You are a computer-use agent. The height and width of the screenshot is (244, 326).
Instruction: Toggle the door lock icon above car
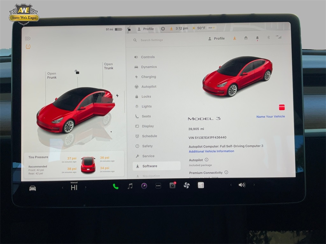coord(77,72)
